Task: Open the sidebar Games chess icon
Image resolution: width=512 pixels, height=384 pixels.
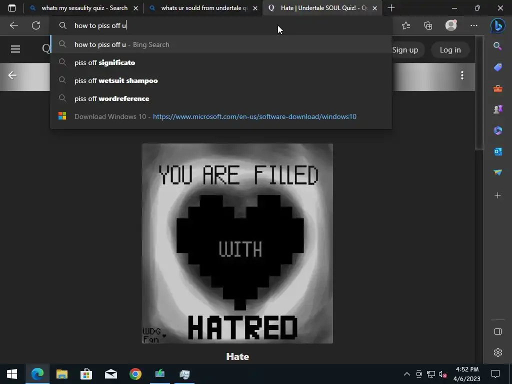Action: tap(497, 109)
